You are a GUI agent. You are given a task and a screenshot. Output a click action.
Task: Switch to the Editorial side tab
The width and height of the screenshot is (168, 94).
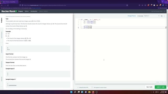(2, 79)
